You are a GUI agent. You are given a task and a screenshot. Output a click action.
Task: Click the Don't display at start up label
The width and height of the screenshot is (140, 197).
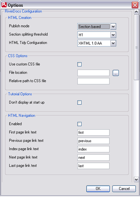click(x=27, y=102)
